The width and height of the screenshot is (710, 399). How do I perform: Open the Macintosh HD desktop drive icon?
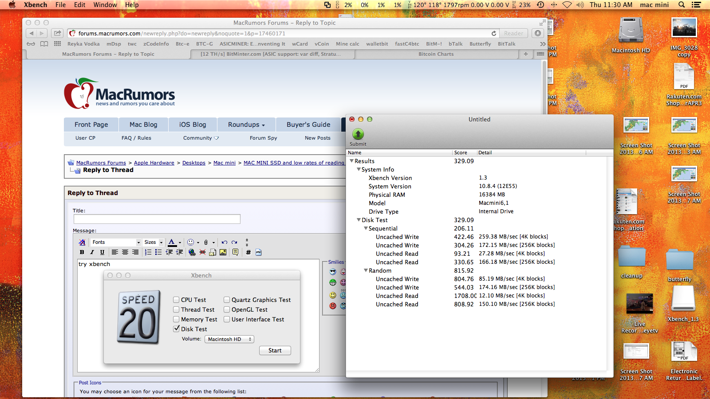click(x=631, y=31)
